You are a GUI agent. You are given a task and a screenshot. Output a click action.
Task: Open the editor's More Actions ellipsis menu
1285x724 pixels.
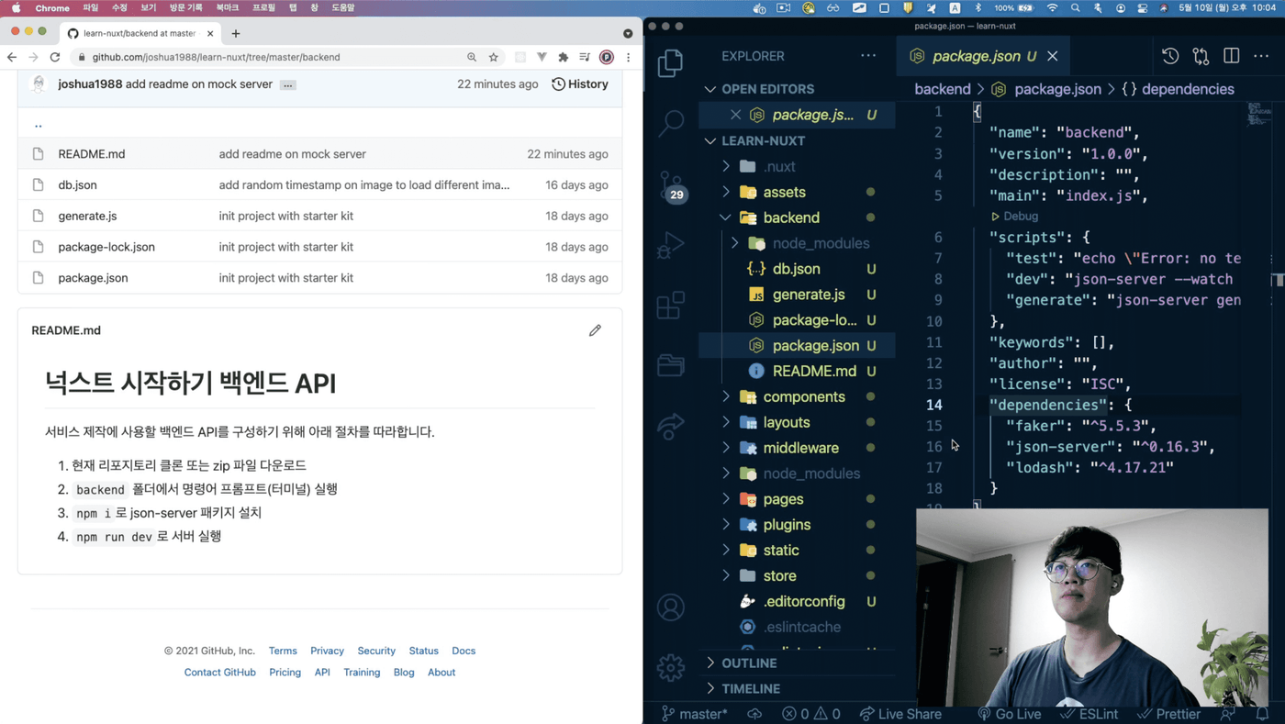(x=1261, y=56)
